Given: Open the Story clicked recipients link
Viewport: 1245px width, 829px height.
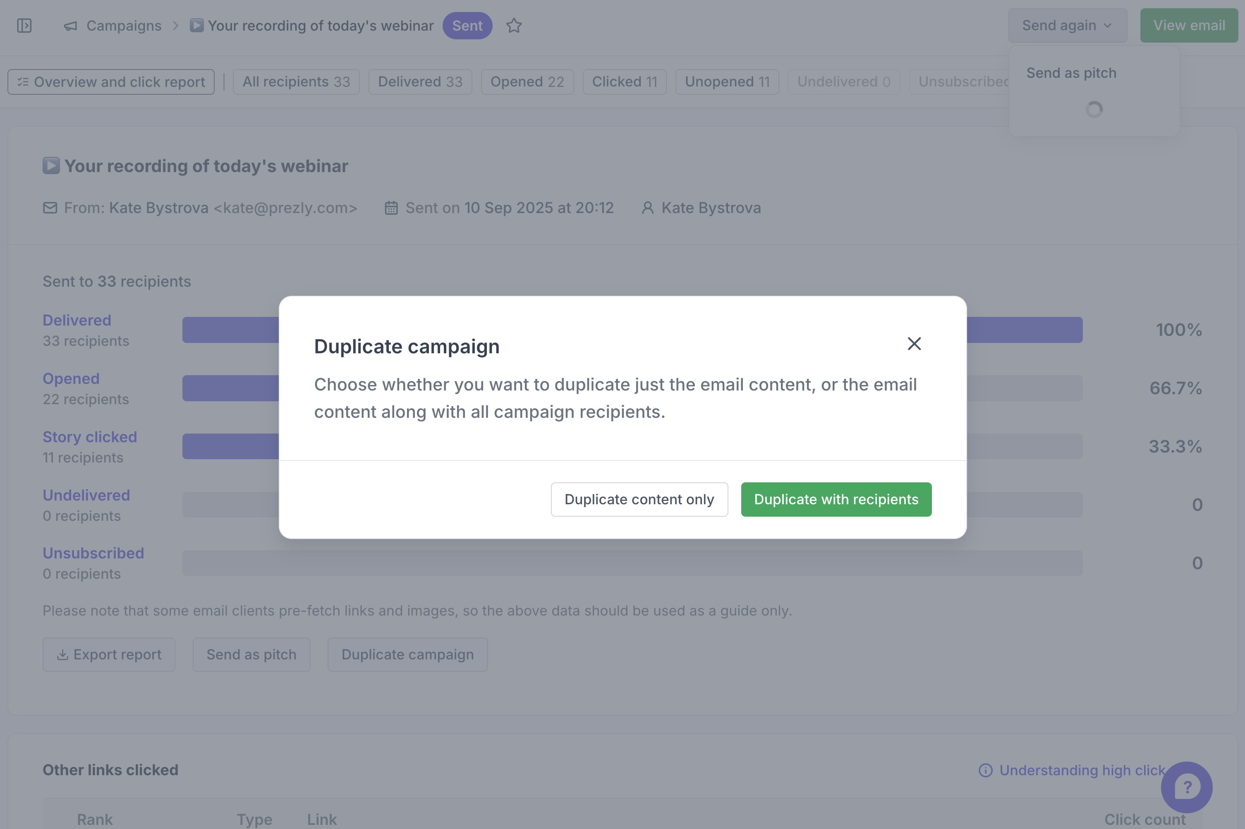Looking at the screenshot, I should pyautogui.click(x=90, y=437).
